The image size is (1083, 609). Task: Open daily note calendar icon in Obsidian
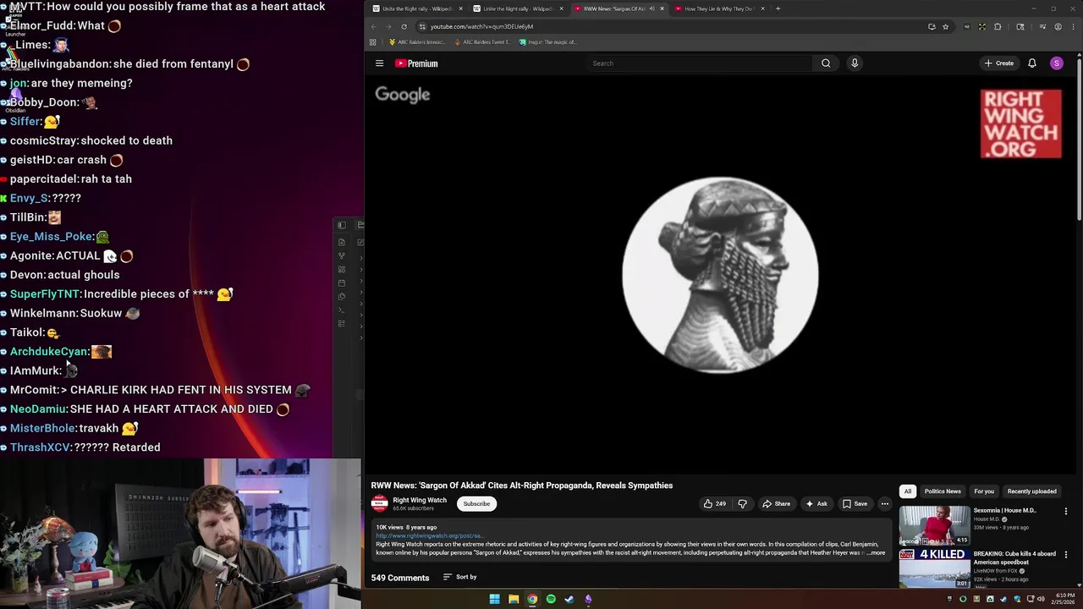click(341, 283)
